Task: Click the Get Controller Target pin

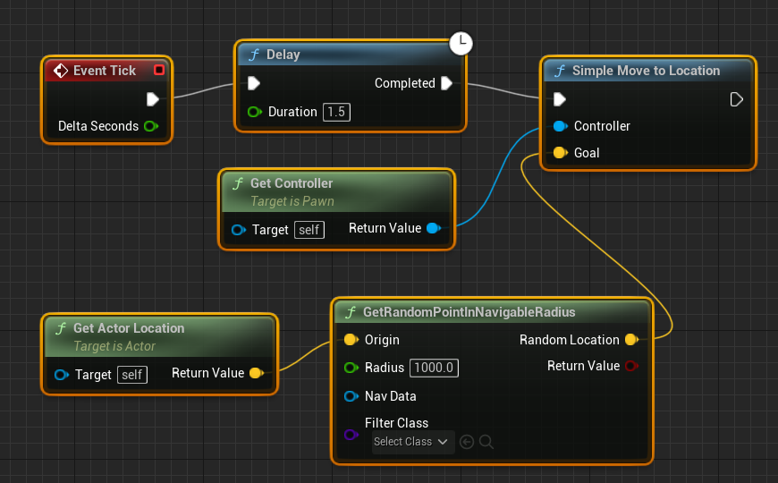Action: pos(239,230)
